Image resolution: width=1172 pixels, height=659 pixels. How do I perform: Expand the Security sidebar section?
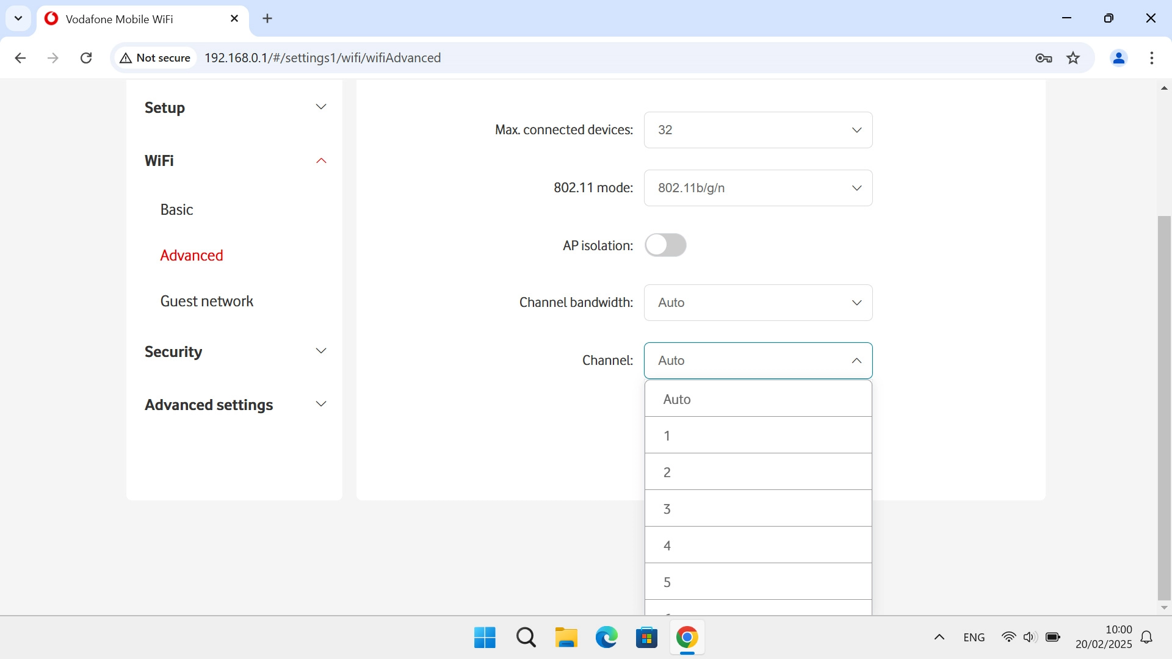[235, 352]
